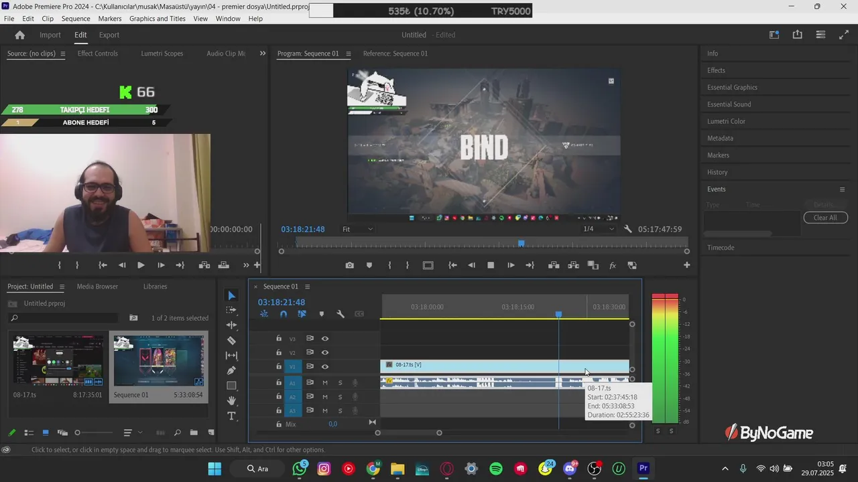Select the Razor tool
The image size is (858, 482).
coord(231,340)
